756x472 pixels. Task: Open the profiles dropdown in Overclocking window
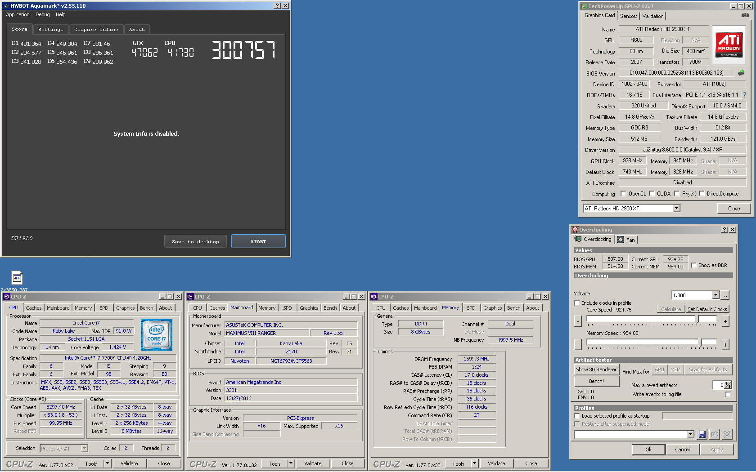pyautogui.click(x=690, y=434)
